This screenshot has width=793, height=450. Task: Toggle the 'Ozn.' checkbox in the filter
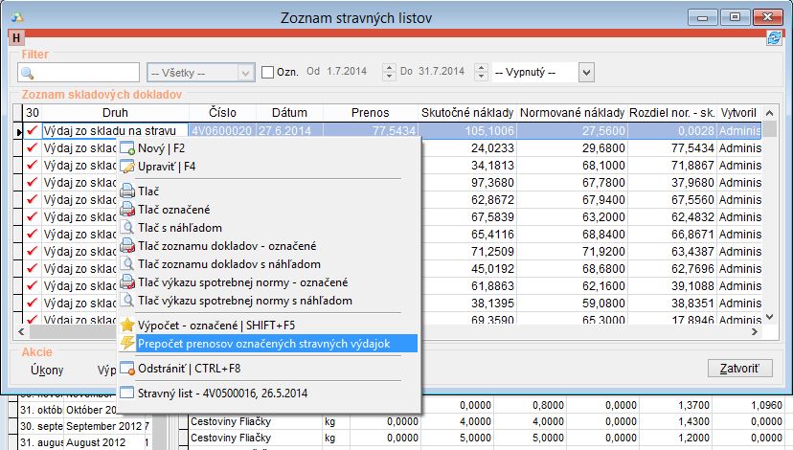click(x=267, y=73)
